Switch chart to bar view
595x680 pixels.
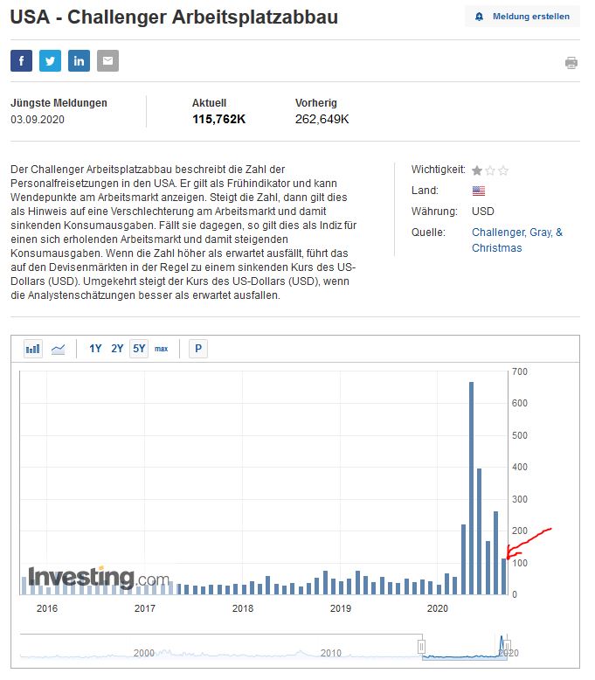pyautogui.click(x=33, y=349)
